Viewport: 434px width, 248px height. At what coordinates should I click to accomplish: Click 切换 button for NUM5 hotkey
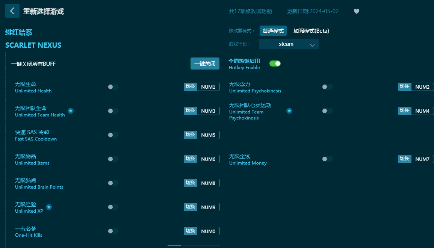191,135
